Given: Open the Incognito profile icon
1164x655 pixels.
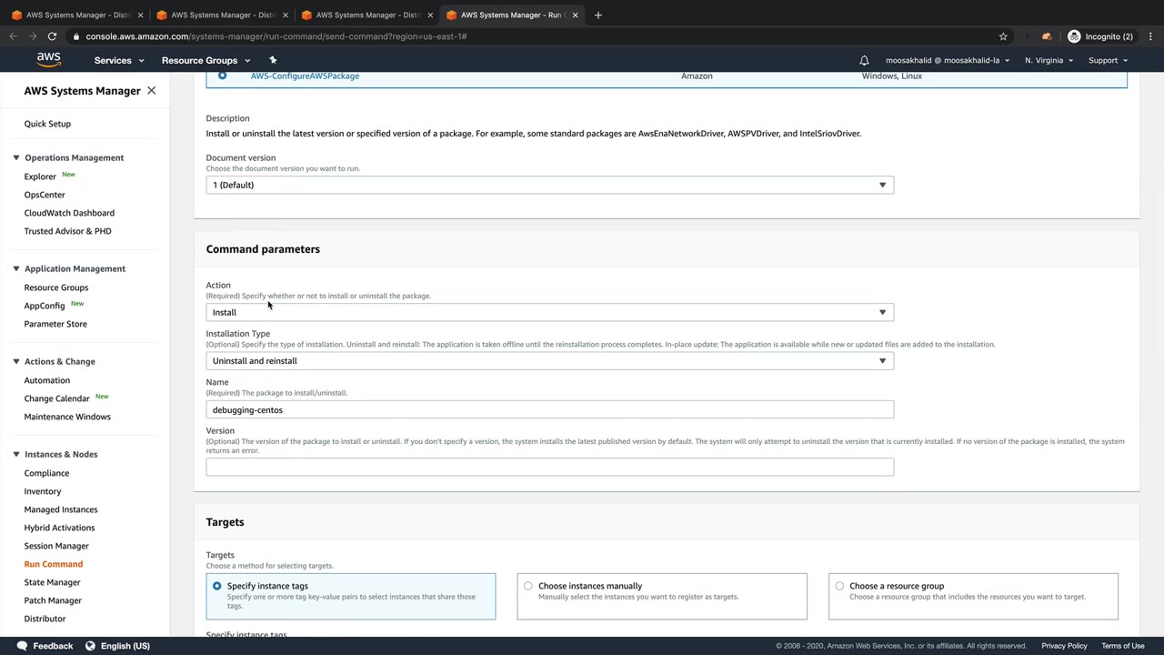Looking at the screenshot, I should point(1074,36).
